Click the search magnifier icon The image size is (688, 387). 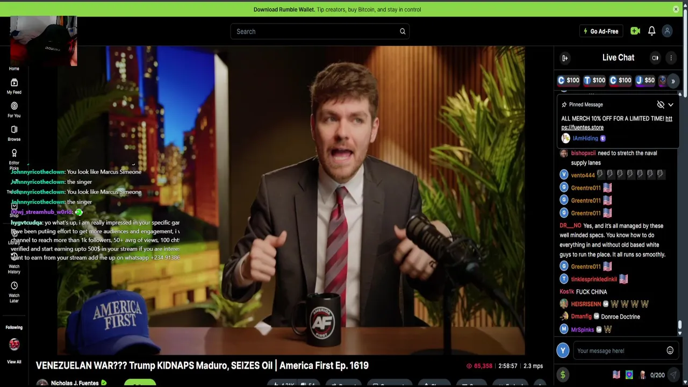coord(402,31)
